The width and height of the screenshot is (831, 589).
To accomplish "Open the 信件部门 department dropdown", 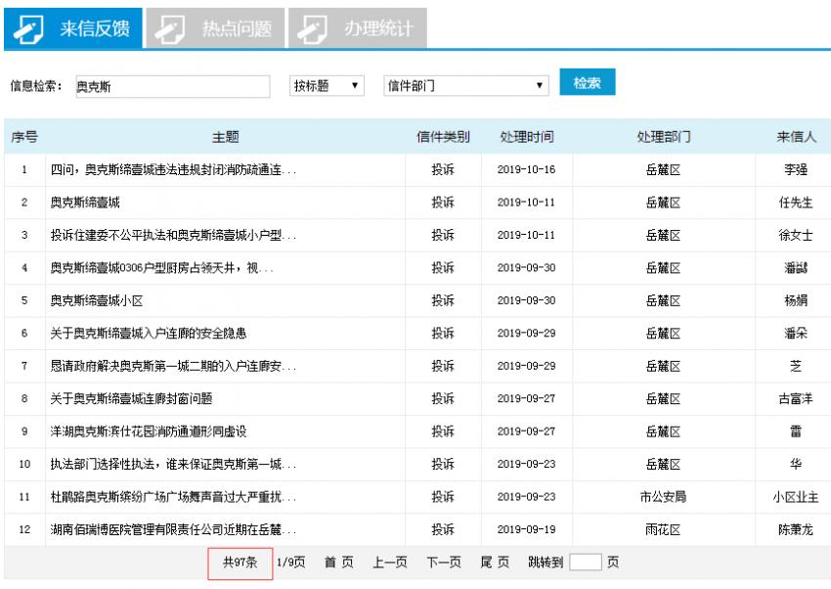I will pyautogui.click(x=466, y=86).
